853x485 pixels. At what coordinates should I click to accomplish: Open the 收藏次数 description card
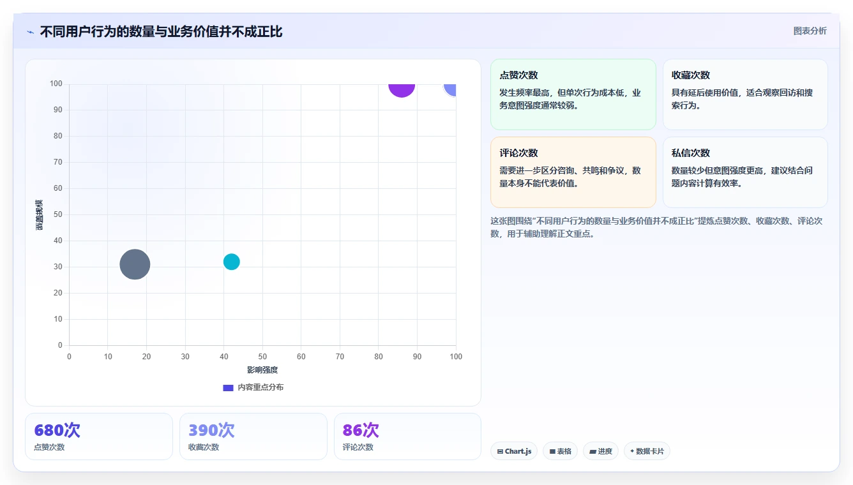coord(745,94)
